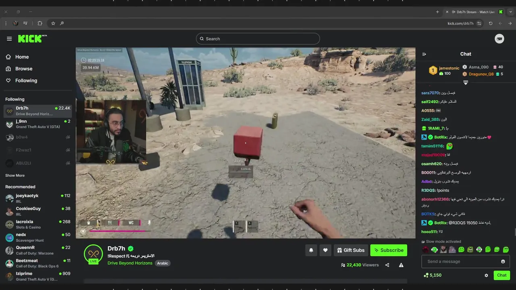The image size is (516, 290).
Task: Open recommended channel Beetzmeat
Action: point(38,263)
